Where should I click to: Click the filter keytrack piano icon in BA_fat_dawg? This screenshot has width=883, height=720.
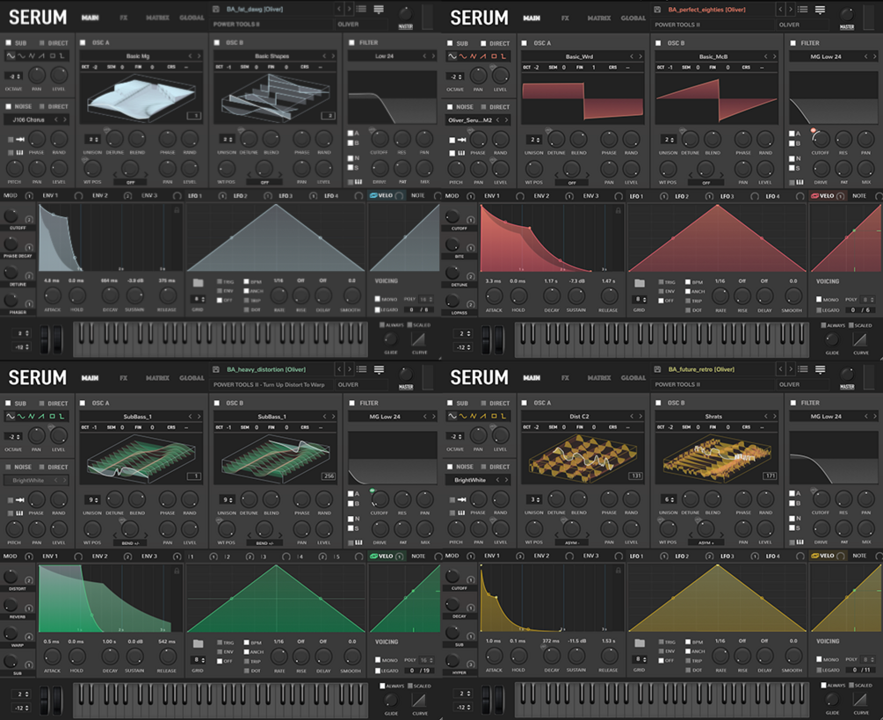click(358, 182)
